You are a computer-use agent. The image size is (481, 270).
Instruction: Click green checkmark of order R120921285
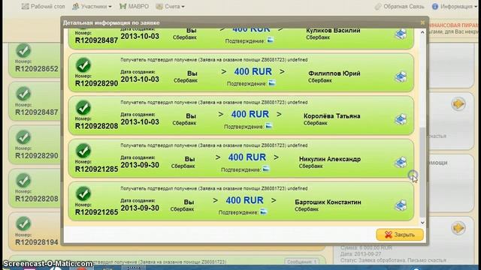click(x=83, y=151)
